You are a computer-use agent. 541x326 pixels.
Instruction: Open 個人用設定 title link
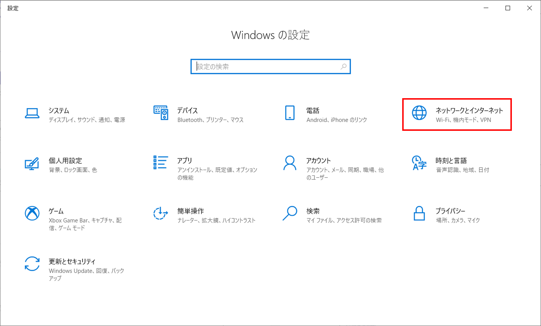(x=65, y=161)
